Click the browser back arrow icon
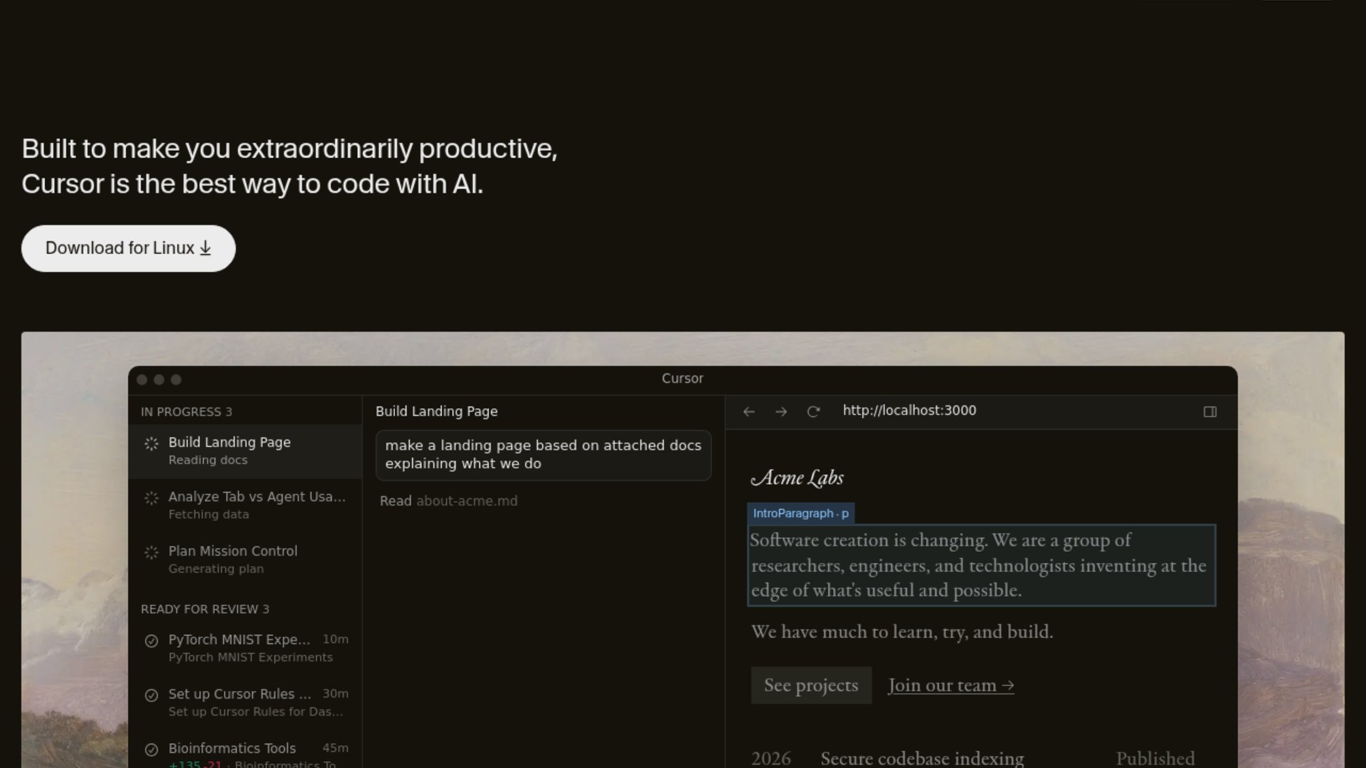 748,412
